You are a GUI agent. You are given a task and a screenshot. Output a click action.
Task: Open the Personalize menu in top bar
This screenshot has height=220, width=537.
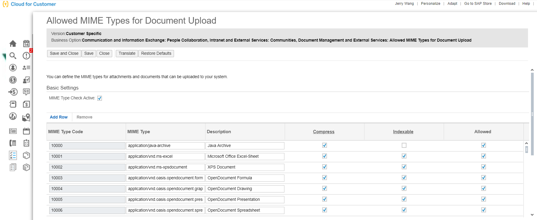pos(430,4)
